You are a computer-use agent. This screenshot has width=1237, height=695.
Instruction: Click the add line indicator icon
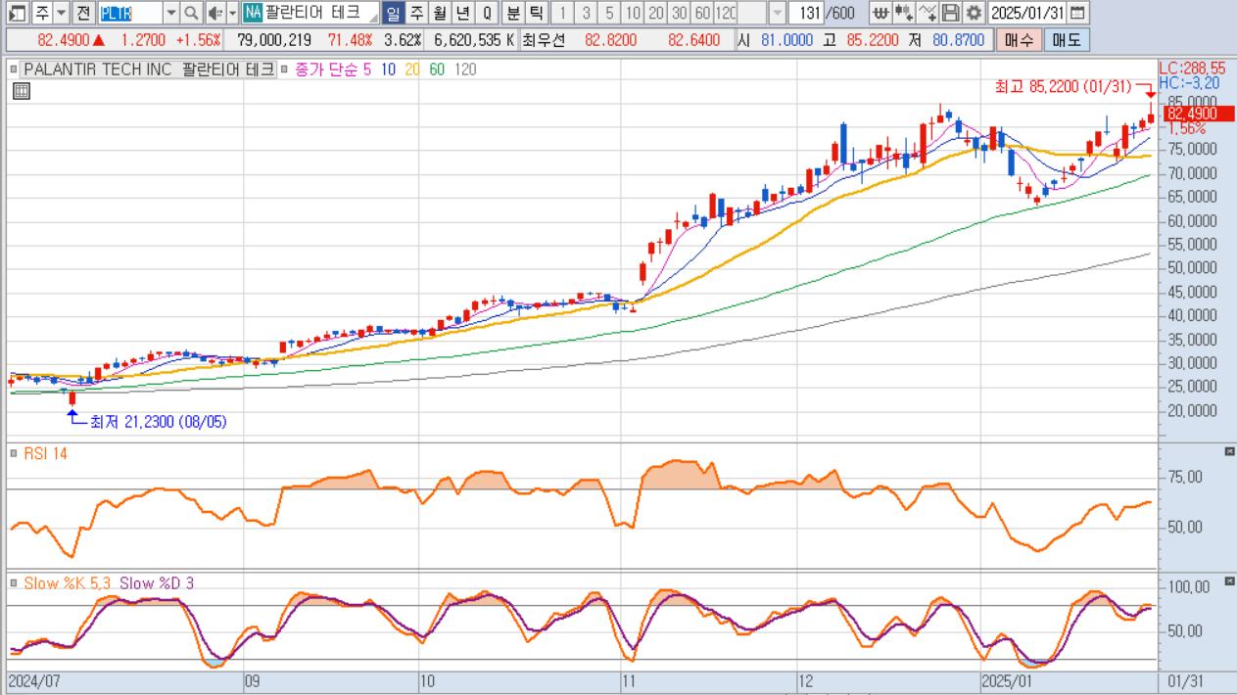(927, 13)
